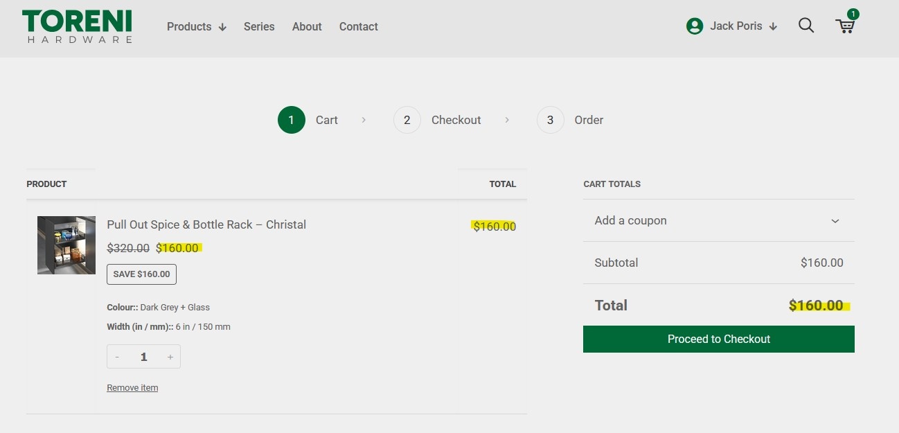This screenshot has height=433, width=899.
Task: Decrease quantity with minus button
Action: click(x=117, y=357)
